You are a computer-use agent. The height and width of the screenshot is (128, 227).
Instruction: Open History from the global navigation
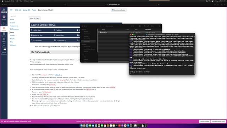click(4, 46)
